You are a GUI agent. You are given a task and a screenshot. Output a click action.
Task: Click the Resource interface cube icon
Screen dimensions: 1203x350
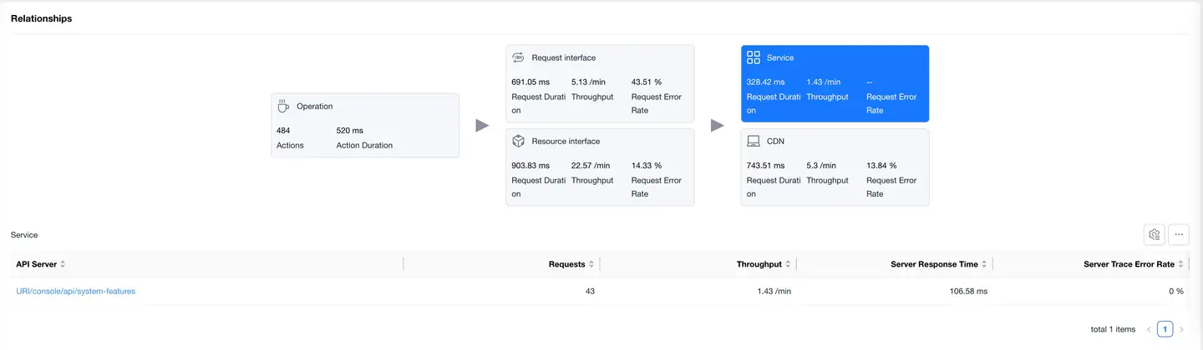tap(518, 141)
